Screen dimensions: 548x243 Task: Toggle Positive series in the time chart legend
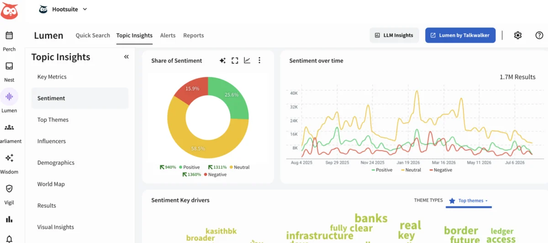pyautogui.click(x=382, y=170)
